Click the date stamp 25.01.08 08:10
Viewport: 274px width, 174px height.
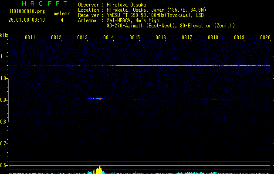point(27,20)
